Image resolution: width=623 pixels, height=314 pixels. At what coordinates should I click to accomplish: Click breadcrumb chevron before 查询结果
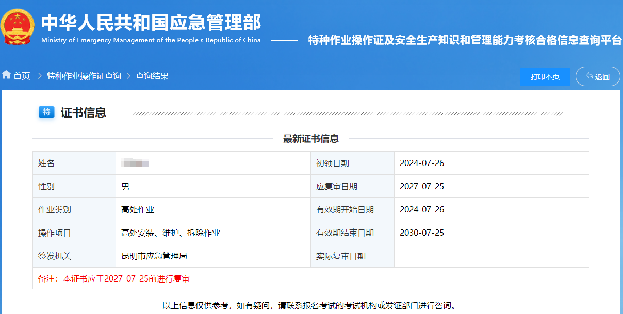128,76
